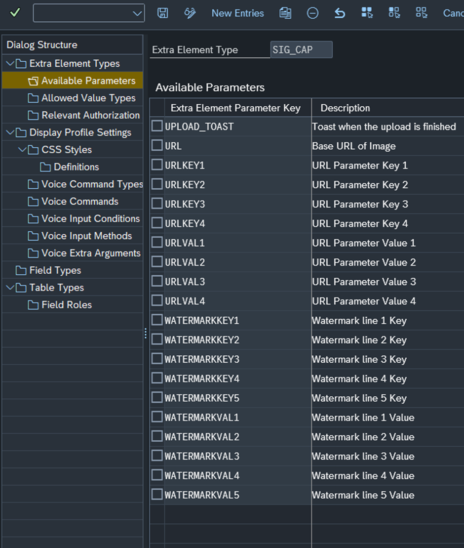Click the Save floppy disk icon
The image size is (464, 548).
162,13
